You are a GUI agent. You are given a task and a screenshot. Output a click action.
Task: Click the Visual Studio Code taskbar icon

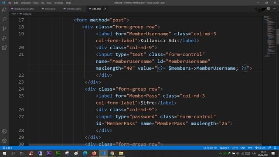tap(103, 153)
